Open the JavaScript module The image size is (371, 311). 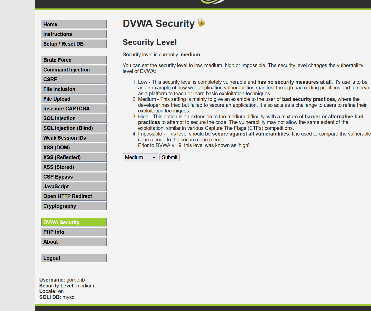pyautogui.click(x=74, y=186)
